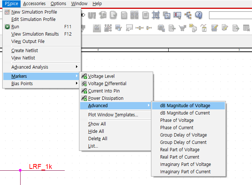Click the blue Help question mark icon
252x185 pixels.
(x=199, y=15)
